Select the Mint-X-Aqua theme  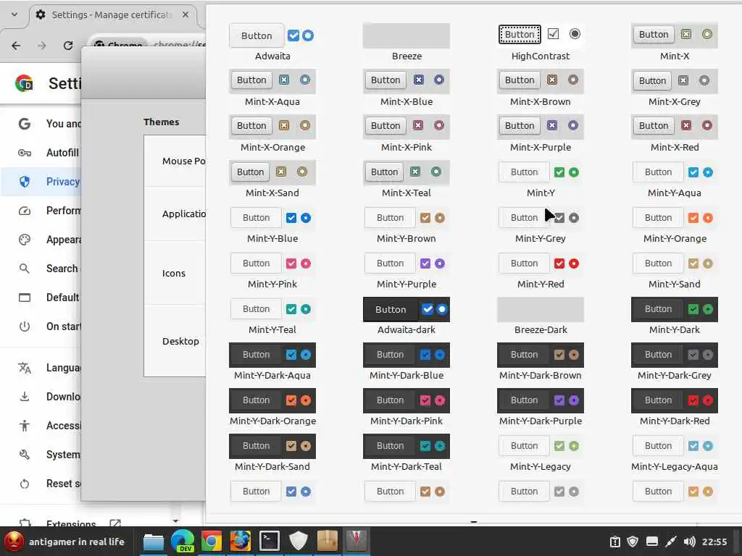pyautogui.click(x=272, y=88)
